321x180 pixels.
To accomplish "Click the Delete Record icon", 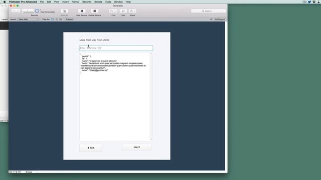I will pyautogui.click(x=95, y=11).
